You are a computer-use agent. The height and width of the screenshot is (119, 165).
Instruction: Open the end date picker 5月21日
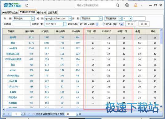click(x=122, y=24)
